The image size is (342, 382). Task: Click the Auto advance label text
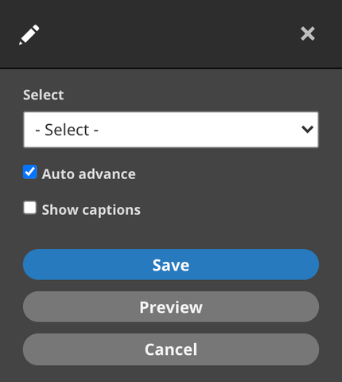(89, 174)
